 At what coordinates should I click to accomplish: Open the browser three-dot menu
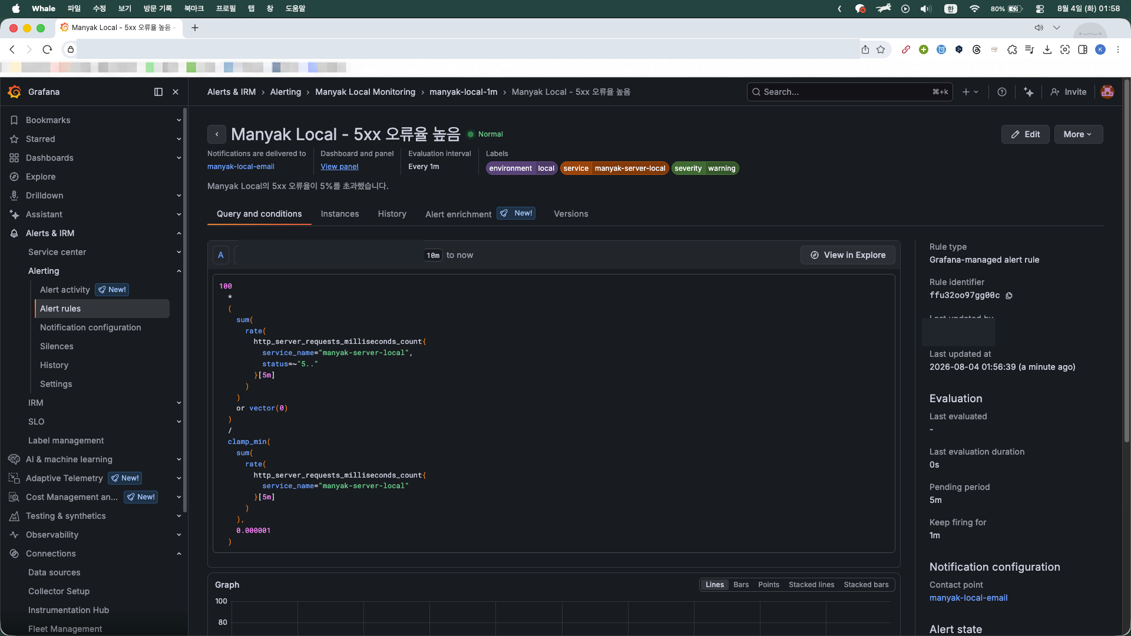coord(1118,49)
